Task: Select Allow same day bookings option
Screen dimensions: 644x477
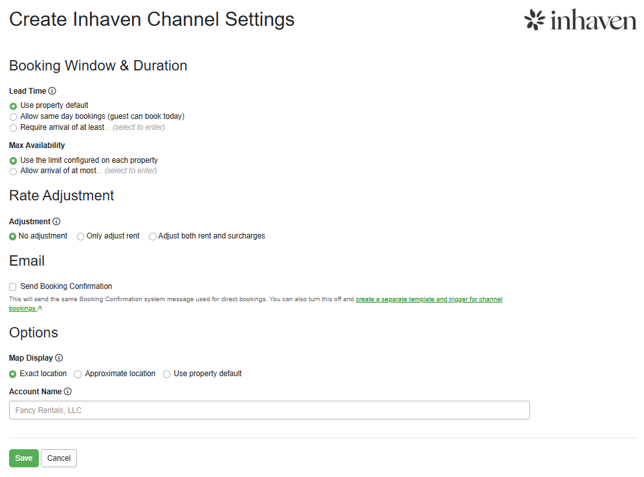Action: [x=13, y=117]
